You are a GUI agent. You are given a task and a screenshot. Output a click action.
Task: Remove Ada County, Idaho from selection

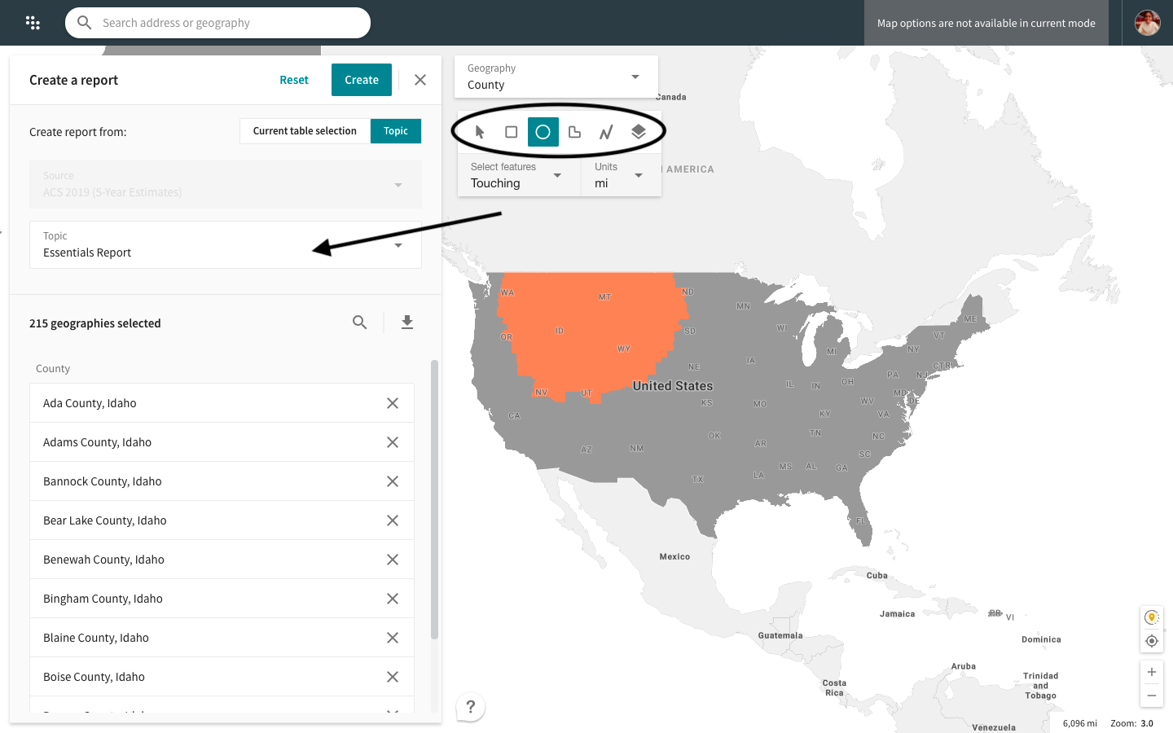pyautogui.click(x=393, y=403)
